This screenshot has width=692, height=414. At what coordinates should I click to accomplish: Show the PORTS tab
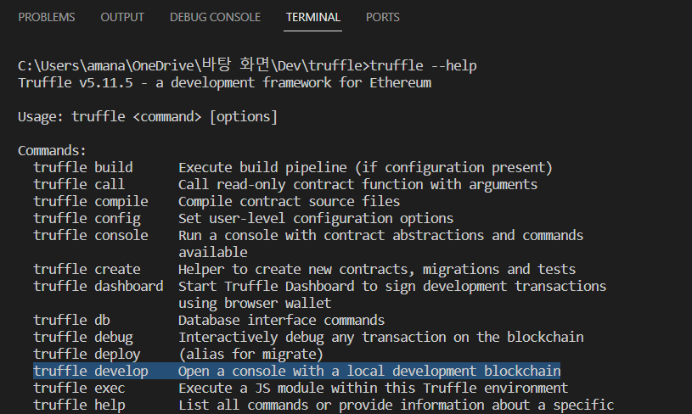(383, 17)
